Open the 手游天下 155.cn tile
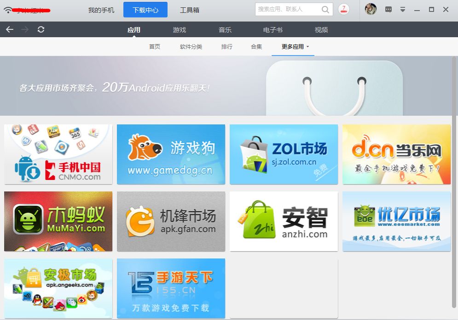This screenshot has height=320, width=458. [x=171, y=288]
